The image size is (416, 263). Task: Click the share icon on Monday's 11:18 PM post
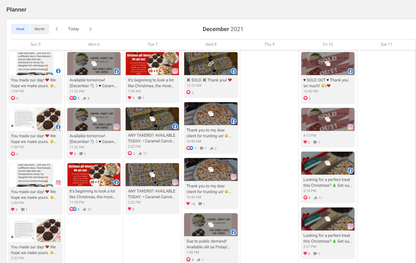[85, 209]
